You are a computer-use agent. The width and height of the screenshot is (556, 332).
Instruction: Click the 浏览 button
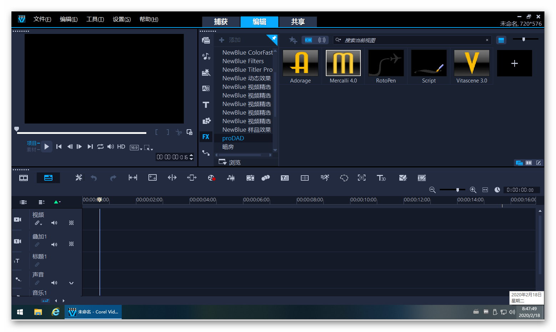[230, 162]
